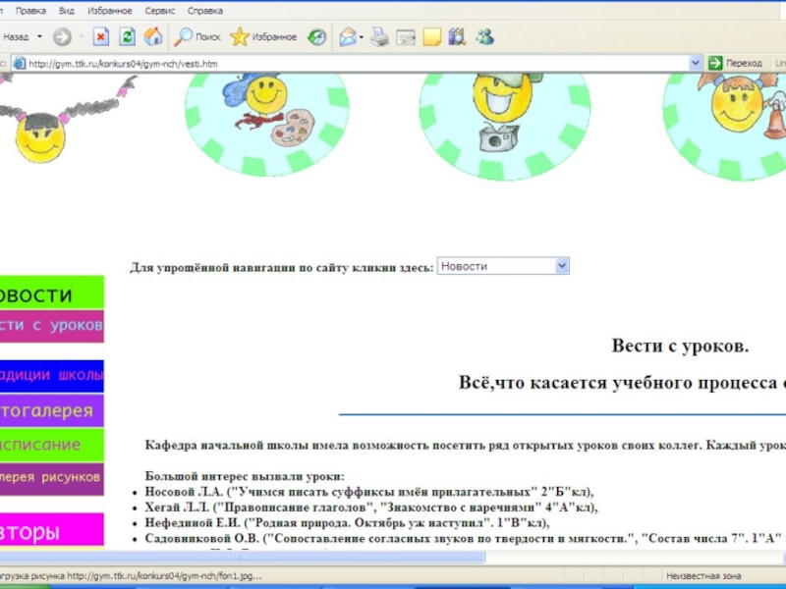Click the Stop loading toolbar icon
The image size is (786, 589).
click(100, 37)
